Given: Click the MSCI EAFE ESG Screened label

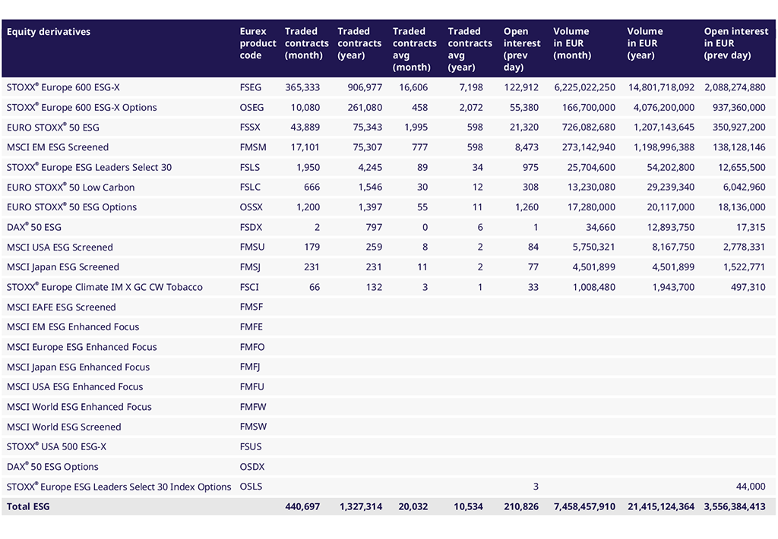Looking at the screenshot, I should tap(62, 307).
